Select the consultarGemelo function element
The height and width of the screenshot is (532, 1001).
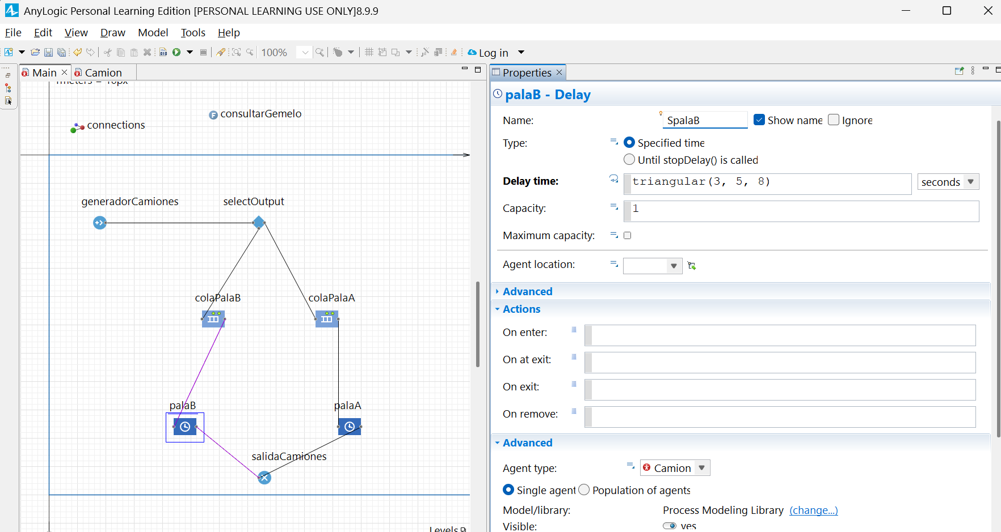tap(213, 115)
